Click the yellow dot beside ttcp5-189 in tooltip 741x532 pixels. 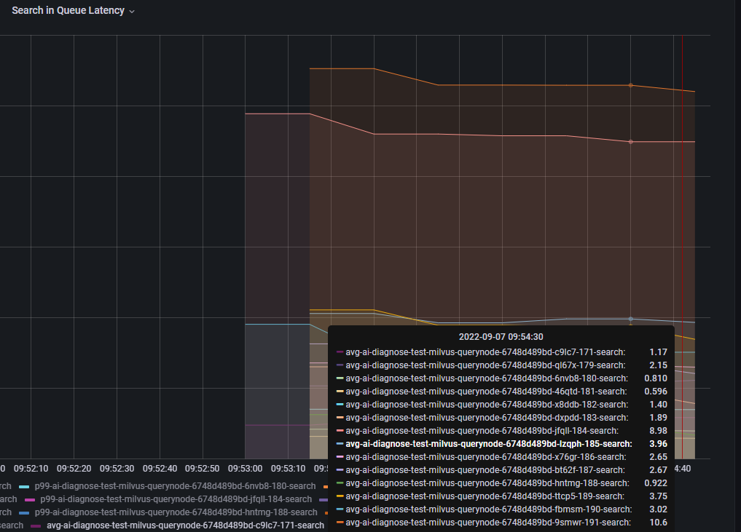point(340,496)
